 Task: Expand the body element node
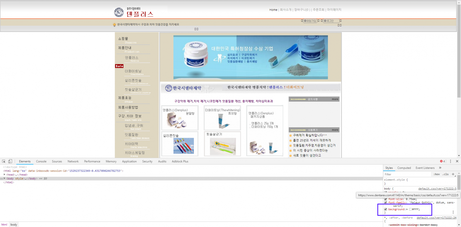pos(4,179)
